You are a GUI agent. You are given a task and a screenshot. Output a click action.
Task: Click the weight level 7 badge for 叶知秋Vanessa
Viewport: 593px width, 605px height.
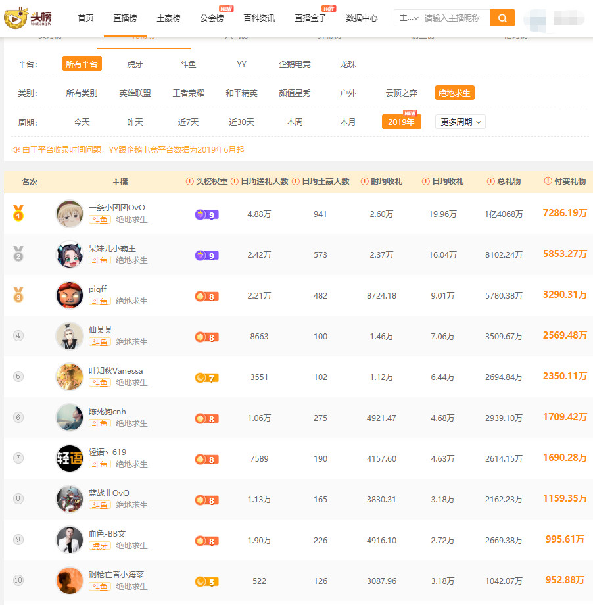pyautogui.click(x=207, y=377)
